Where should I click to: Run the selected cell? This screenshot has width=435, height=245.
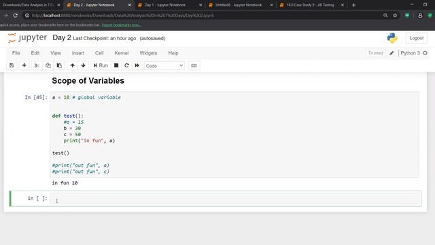tap(101, 65)
